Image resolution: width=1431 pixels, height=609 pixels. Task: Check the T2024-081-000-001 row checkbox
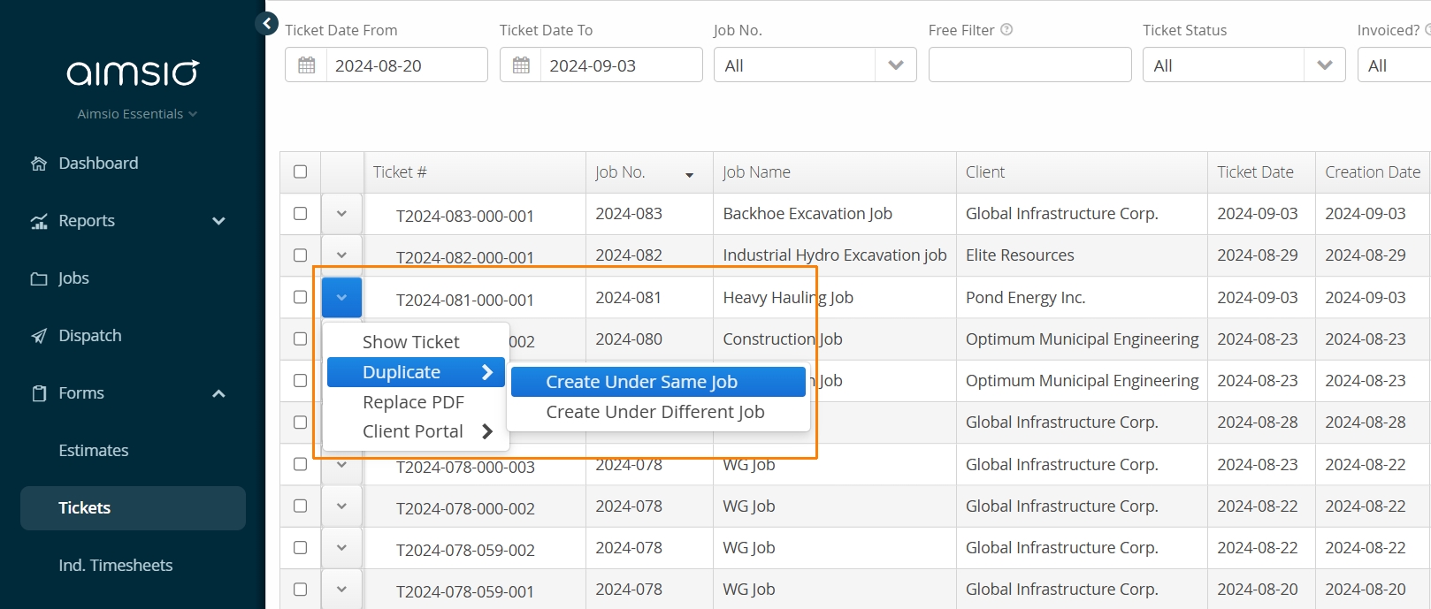click(301, 297)
